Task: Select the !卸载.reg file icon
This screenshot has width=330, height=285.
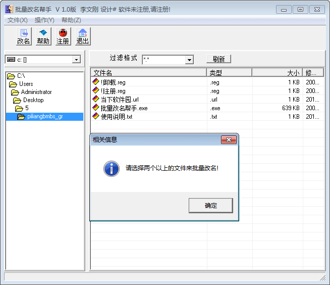Action: point(96,82)
